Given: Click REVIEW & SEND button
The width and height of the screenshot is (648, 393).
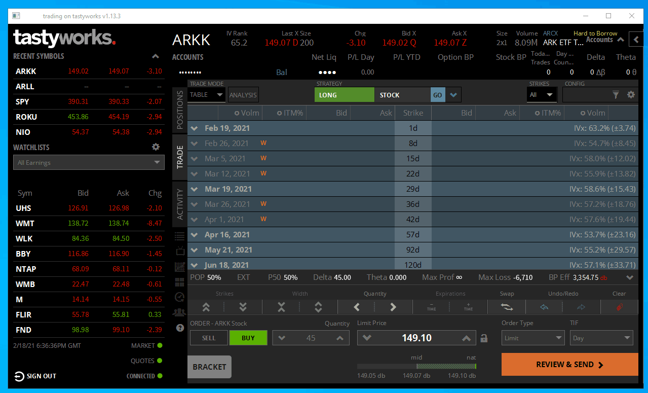Looking at the screenshot, I should click(569, 365).
